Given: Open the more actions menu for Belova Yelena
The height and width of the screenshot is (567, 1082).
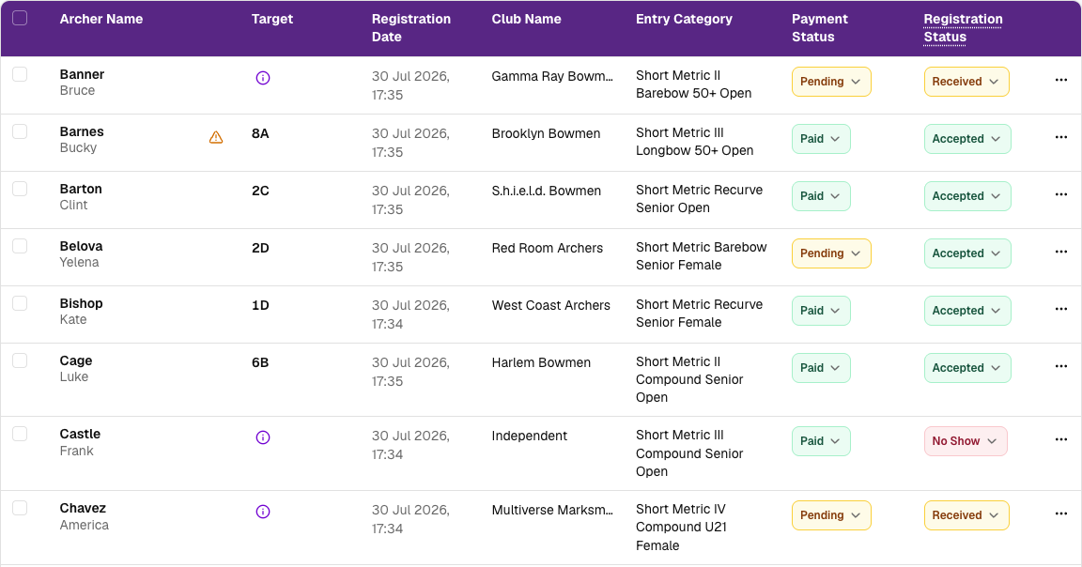Looking at the screenshot, I should [1061, 252].
